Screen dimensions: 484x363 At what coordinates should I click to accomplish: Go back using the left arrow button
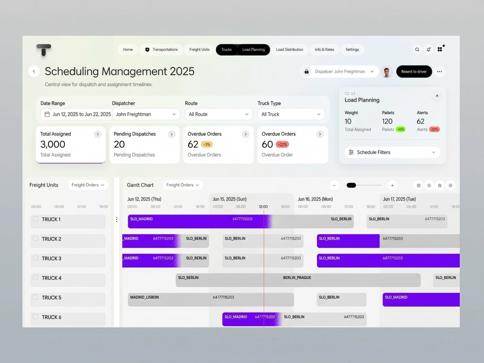34,71
